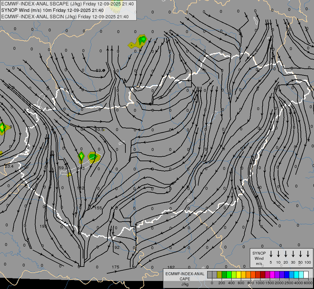Select the white swatch ending the CAPE legend
Viewport: 314px width, 289px height.
tap(306, 275)
